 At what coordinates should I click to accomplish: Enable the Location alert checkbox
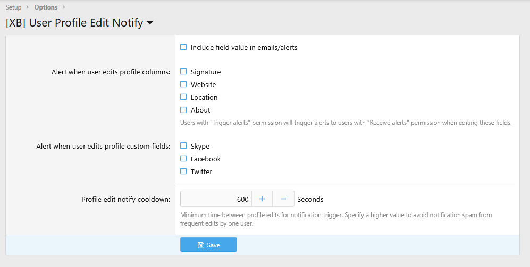[x=183, y=97]
